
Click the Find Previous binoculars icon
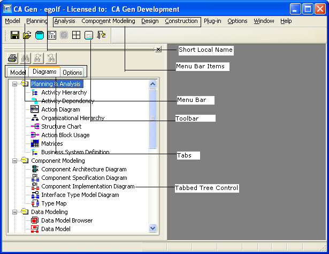51,58
